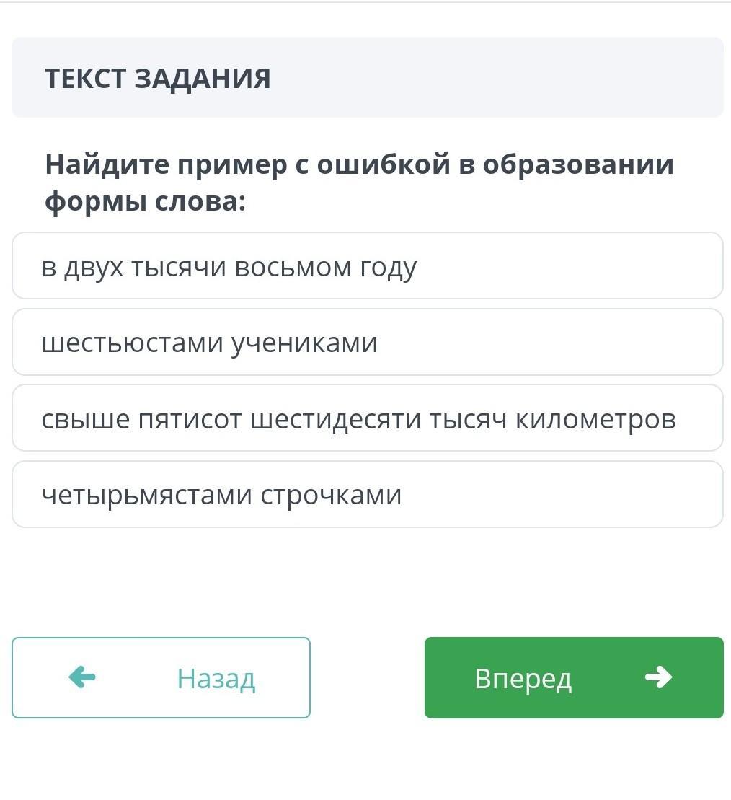Screen dimensions: 731x800
Task: Click the left arrow icon
Action: pyautogui.click(x=82, y=677)
